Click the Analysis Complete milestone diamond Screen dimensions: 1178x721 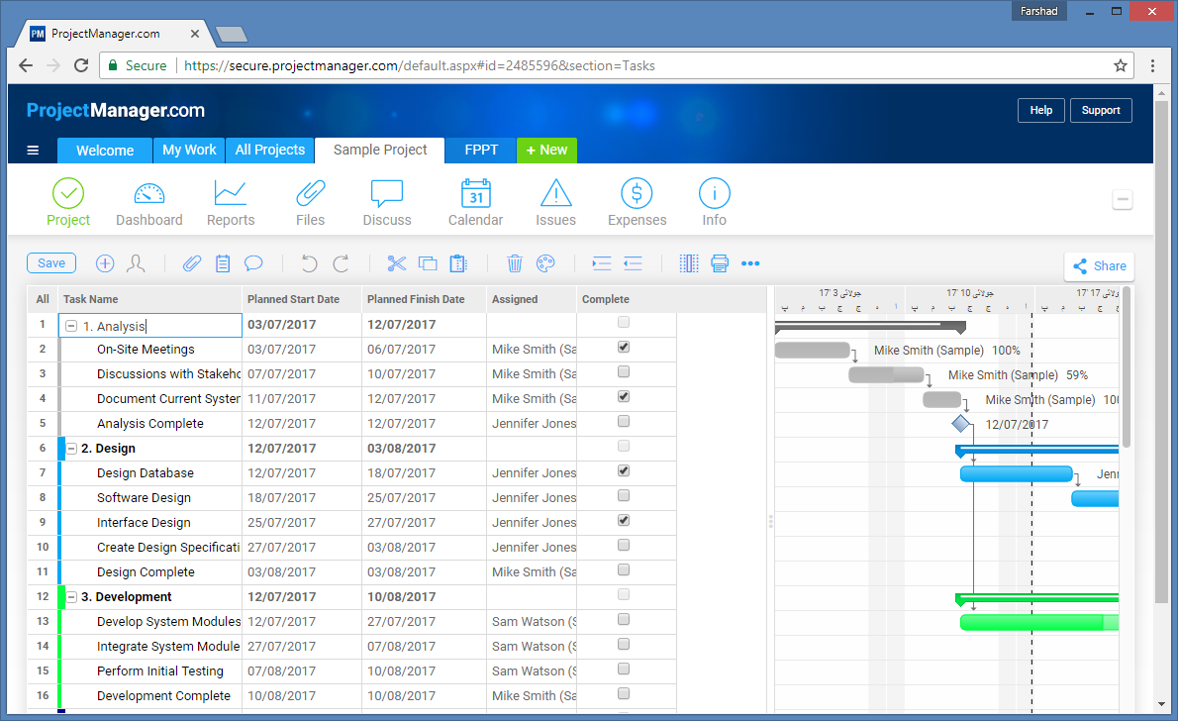pos(961,424)
